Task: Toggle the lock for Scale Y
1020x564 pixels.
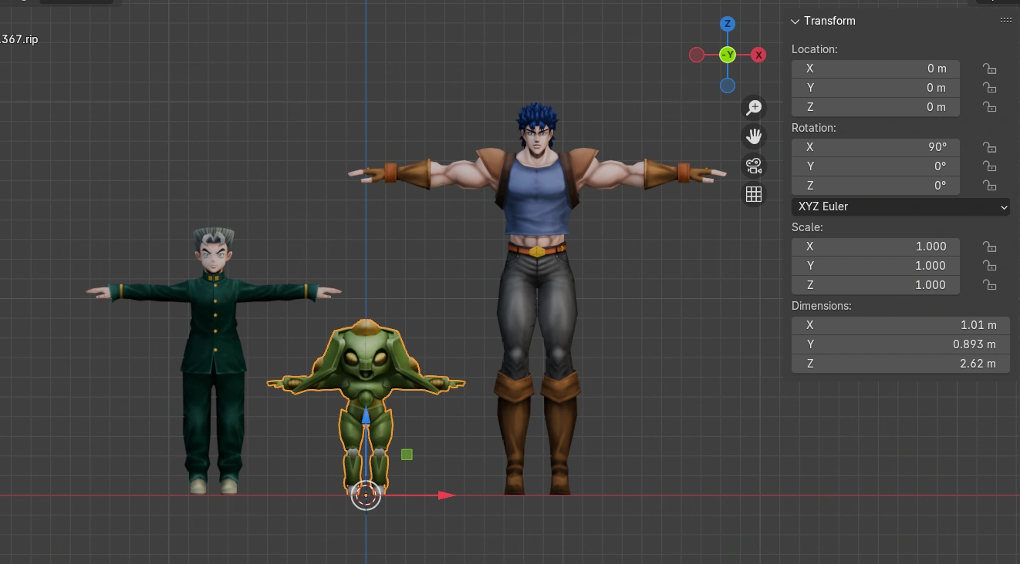Action: (x=989, y=266)
